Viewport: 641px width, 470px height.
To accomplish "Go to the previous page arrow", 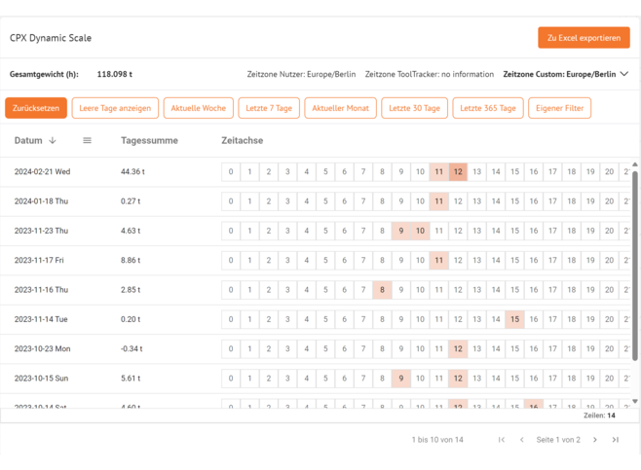I will pyautogui.click(x=521, y=440).
